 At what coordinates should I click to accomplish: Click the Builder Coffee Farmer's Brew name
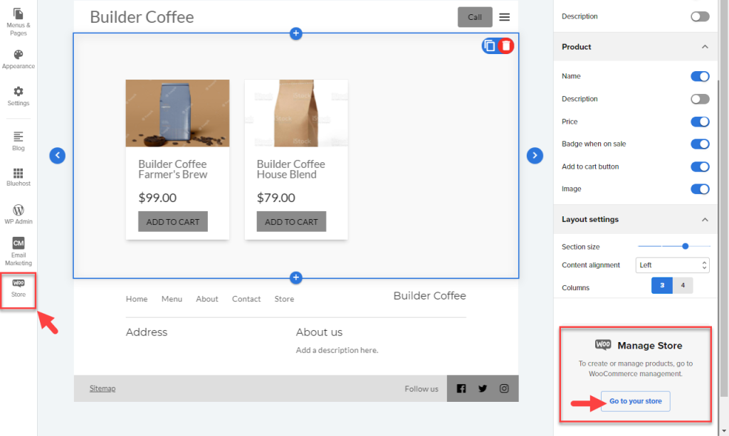(x=172, y=169)
